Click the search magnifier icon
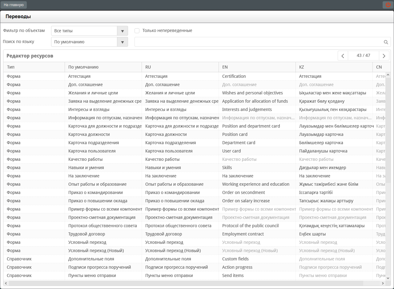The image size is (394, 289). 386,42
